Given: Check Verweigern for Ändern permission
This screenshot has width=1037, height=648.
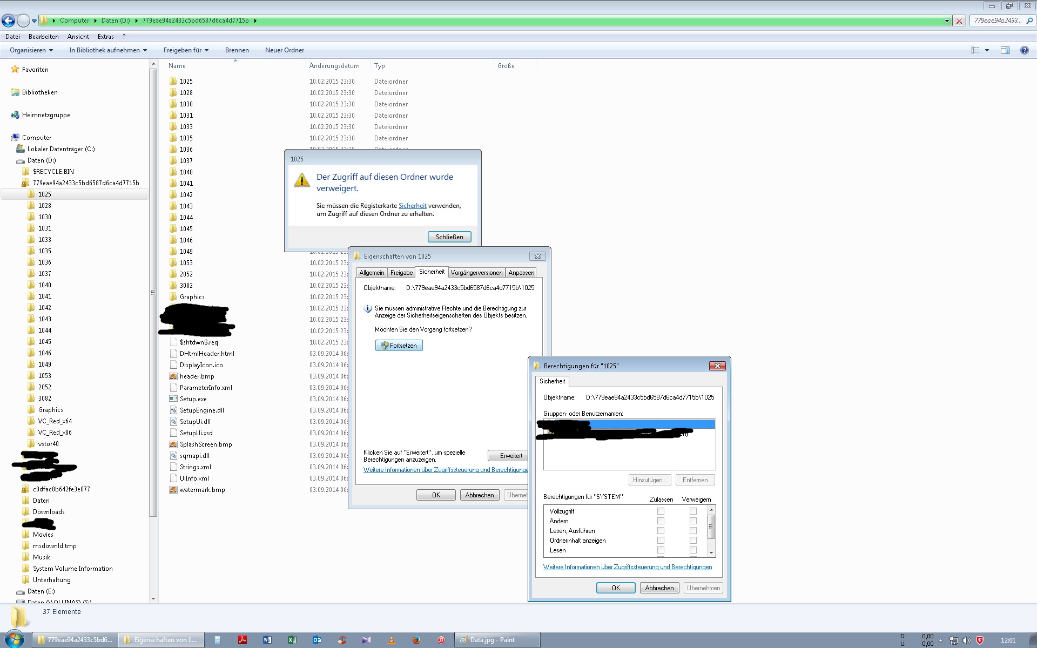Looking at the screenshot, I should (x=693, y=521).
